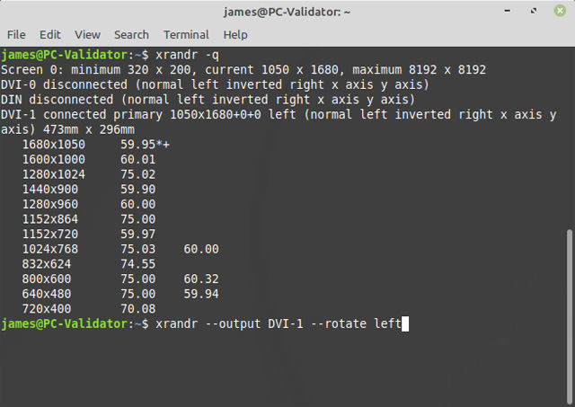Viewport: 575px width, 407px height.
Task: Maximize the terminal window
Action: [534, 11]
